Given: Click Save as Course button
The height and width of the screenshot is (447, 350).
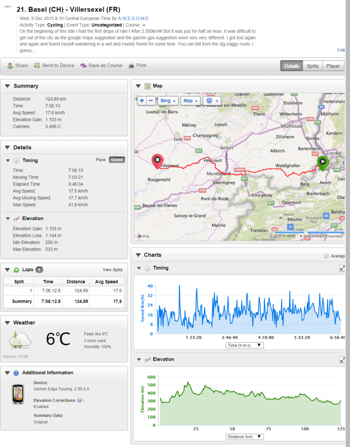Looking at the screenshot, I should coord(101,65).
